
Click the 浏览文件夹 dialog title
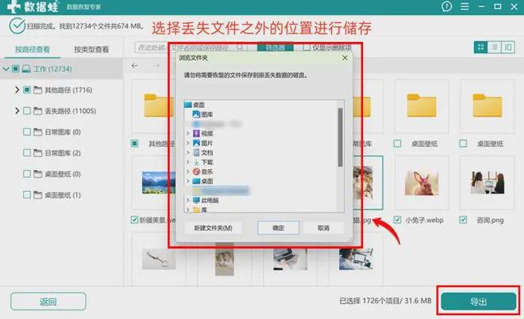point(193,58)
